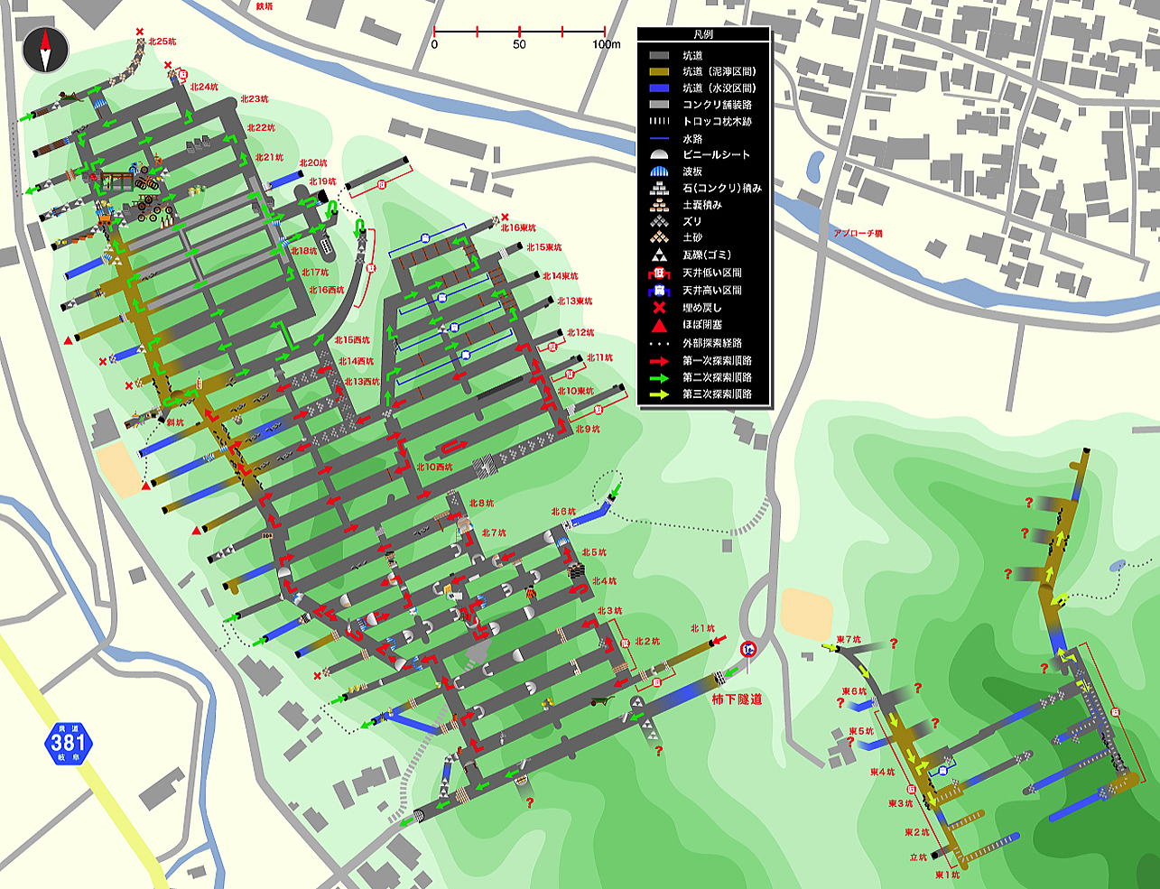Screen dimensions: 1160x889
Task: Click the blue route 381 road shield
Action: click(69, 744)
